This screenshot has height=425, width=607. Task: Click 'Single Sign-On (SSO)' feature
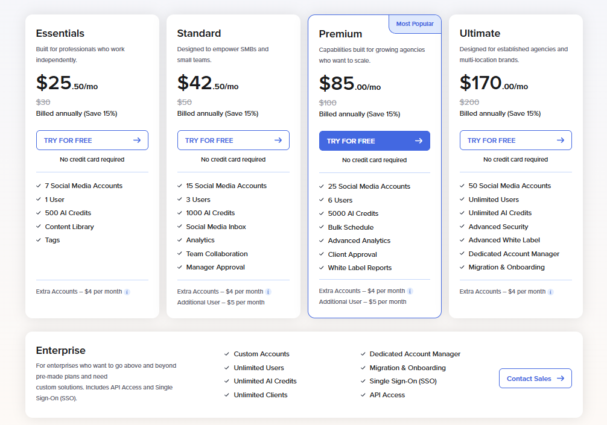tap(403, 382)
